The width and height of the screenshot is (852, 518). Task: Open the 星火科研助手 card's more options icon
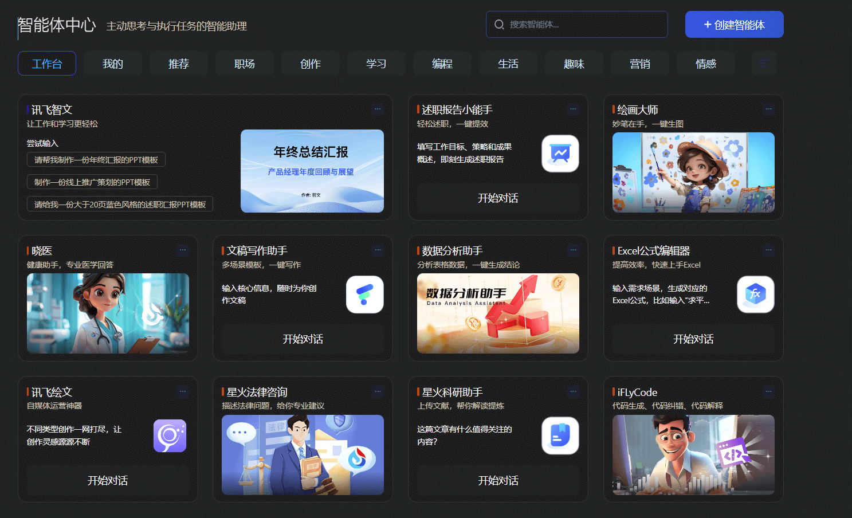point(573,391)
